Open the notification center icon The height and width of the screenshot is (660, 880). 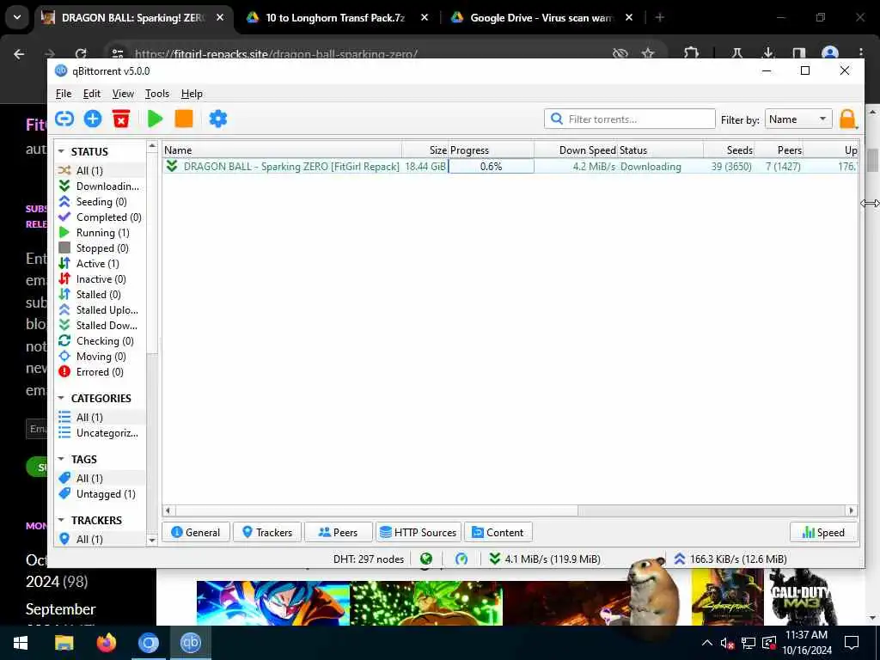(852, 643)
